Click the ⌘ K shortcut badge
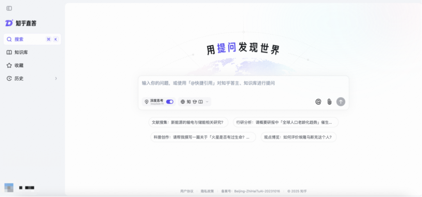 coord(52,40)
